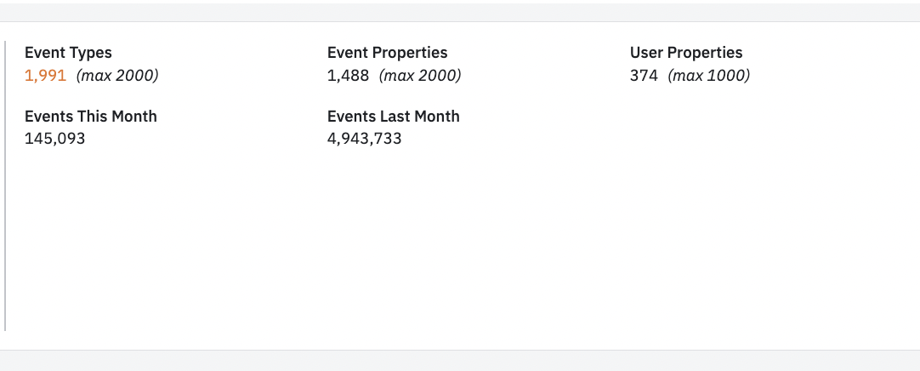Select the 374 user properties count
Image resolution: width=920 pixels, height=371 pixels.
tap(644, 76)
